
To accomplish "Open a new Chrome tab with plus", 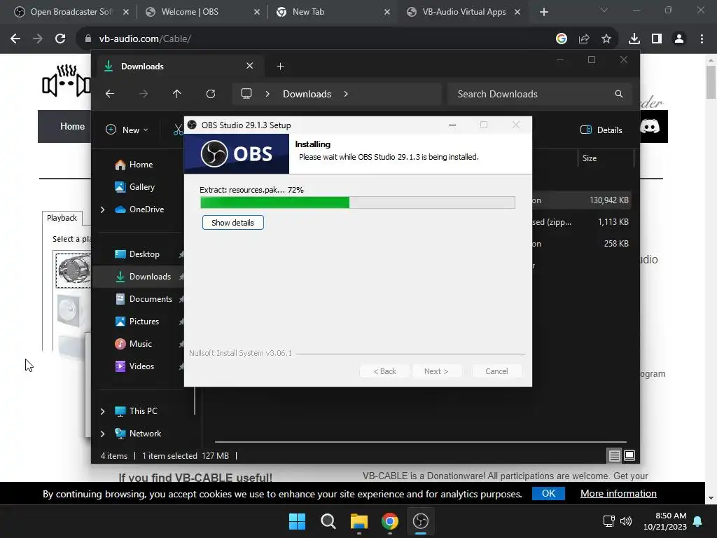I will coord(543,12).
